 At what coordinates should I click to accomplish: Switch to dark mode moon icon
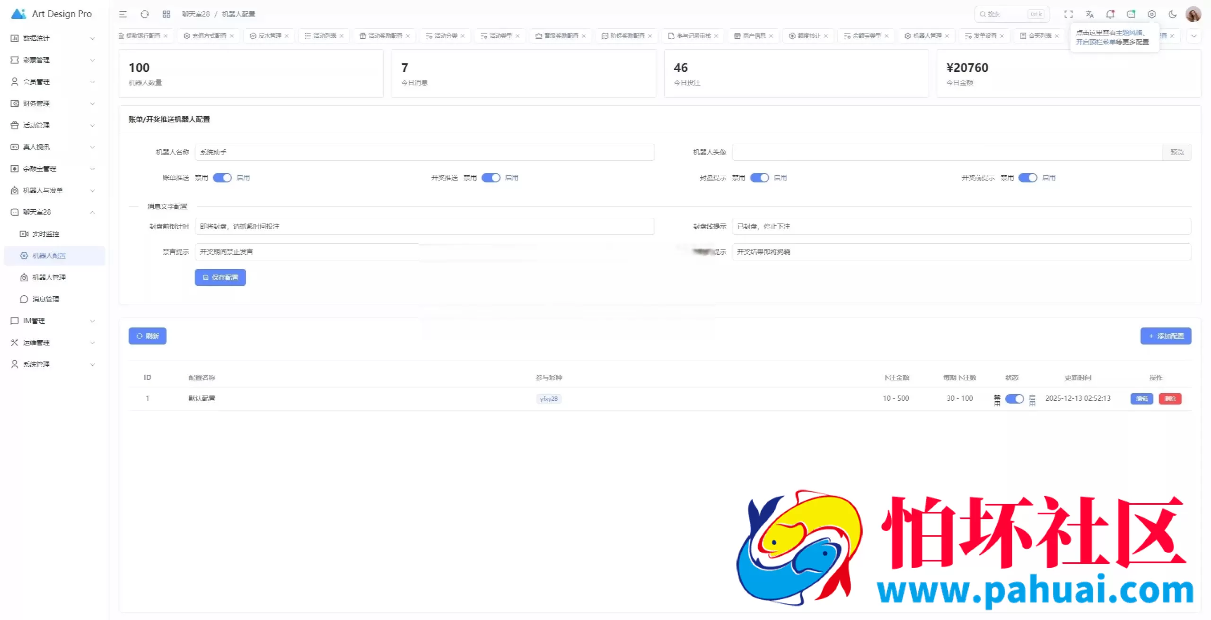[x=1173, y=14]
